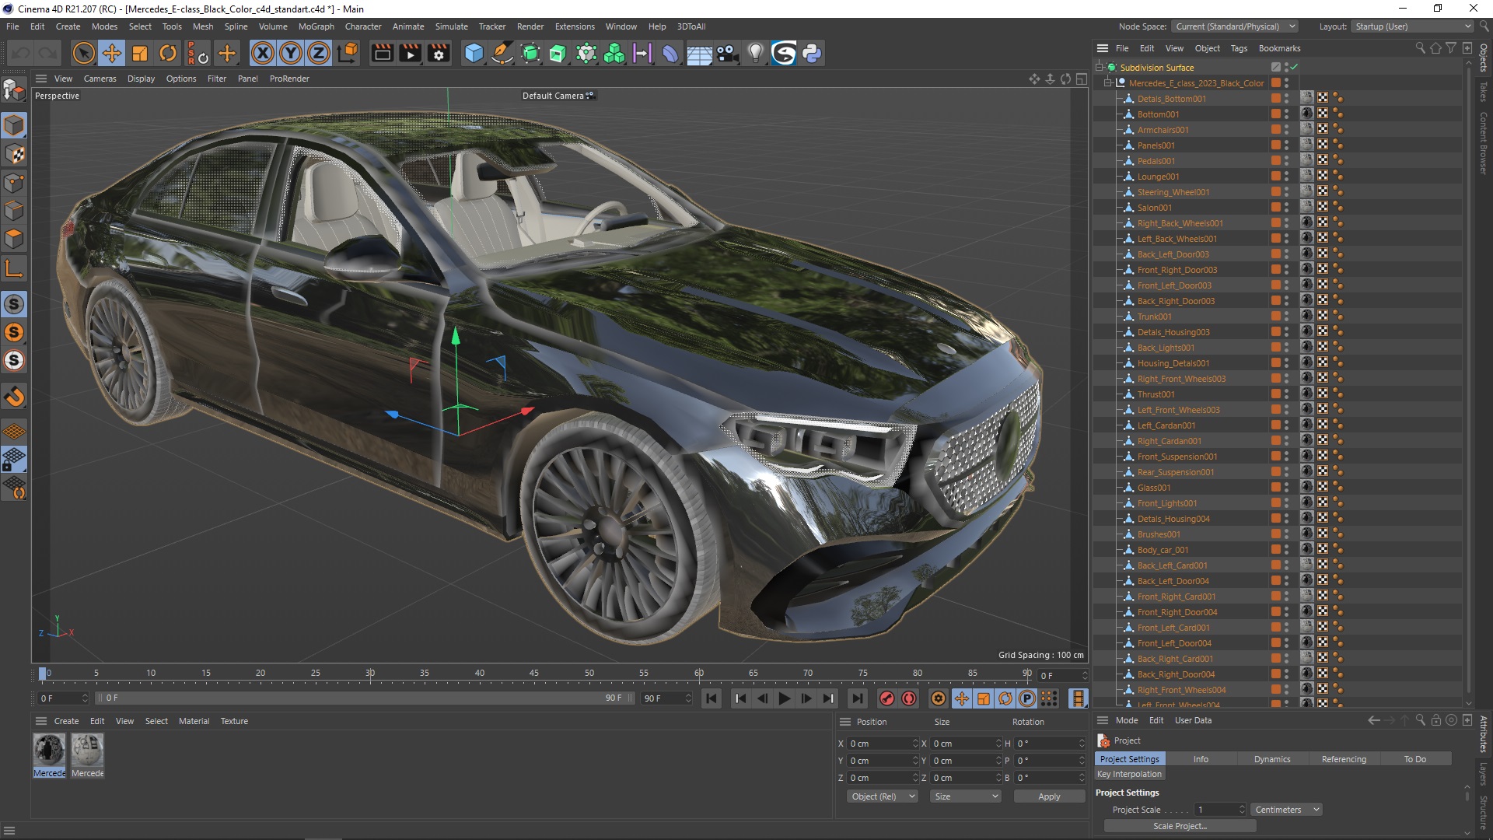Image resolution: width=1493 pixels, height=840 pixels.
Task: Open Material manager hamburger menu
Action: click(x=41, y=721)
